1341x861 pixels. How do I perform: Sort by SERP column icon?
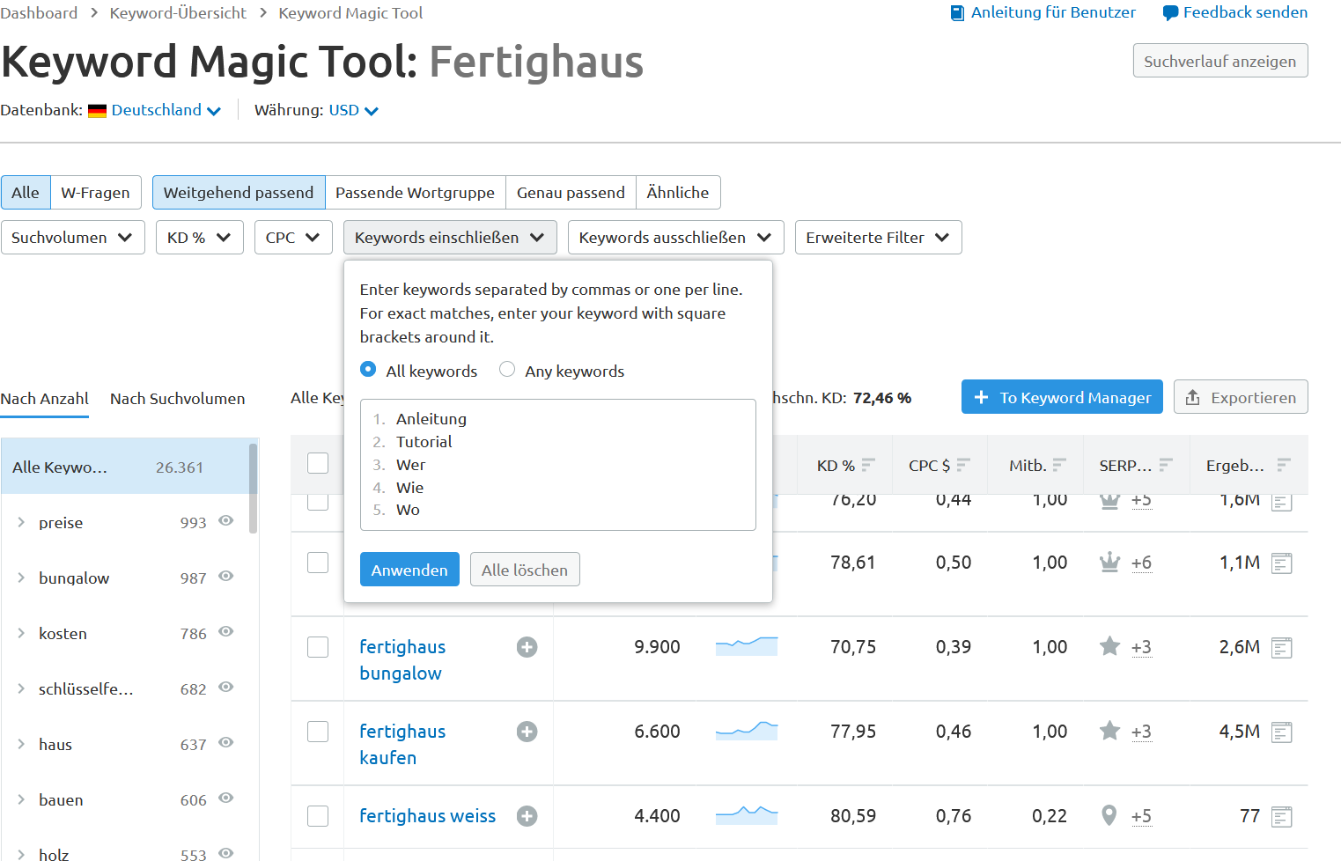tap(1166, 465)
